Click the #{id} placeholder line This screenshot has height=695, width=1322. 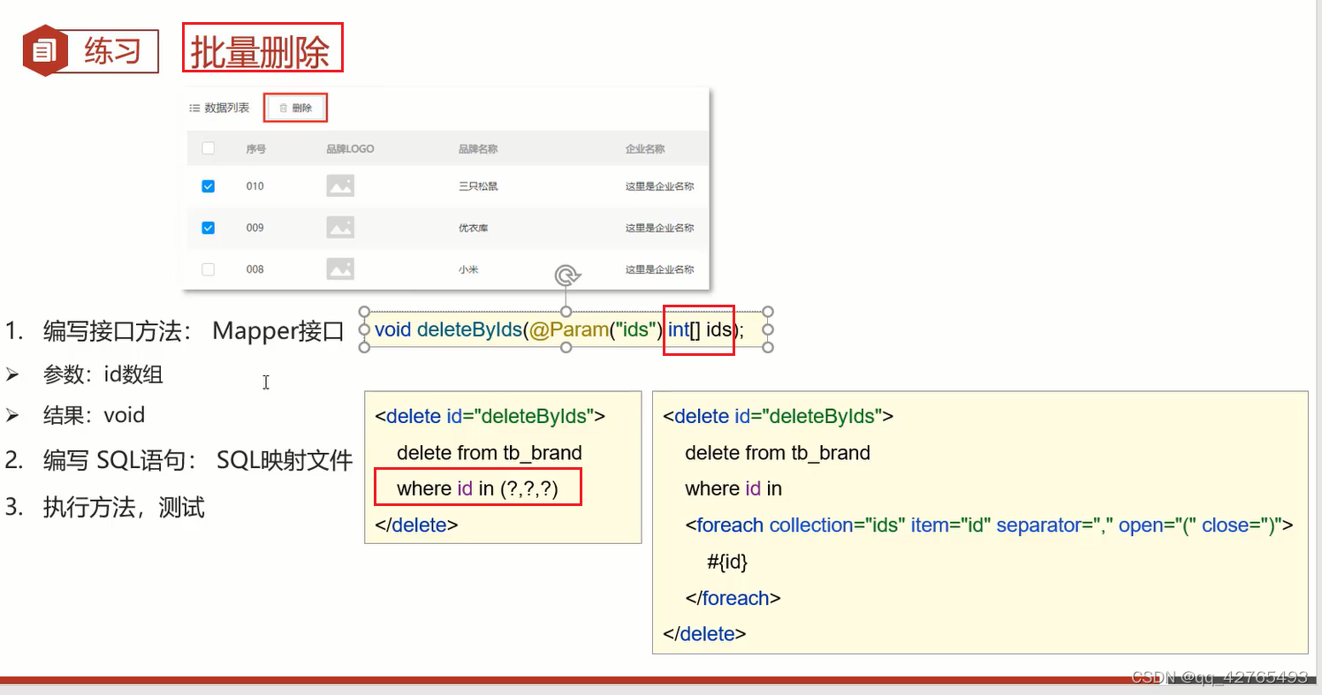click(727, 562)
